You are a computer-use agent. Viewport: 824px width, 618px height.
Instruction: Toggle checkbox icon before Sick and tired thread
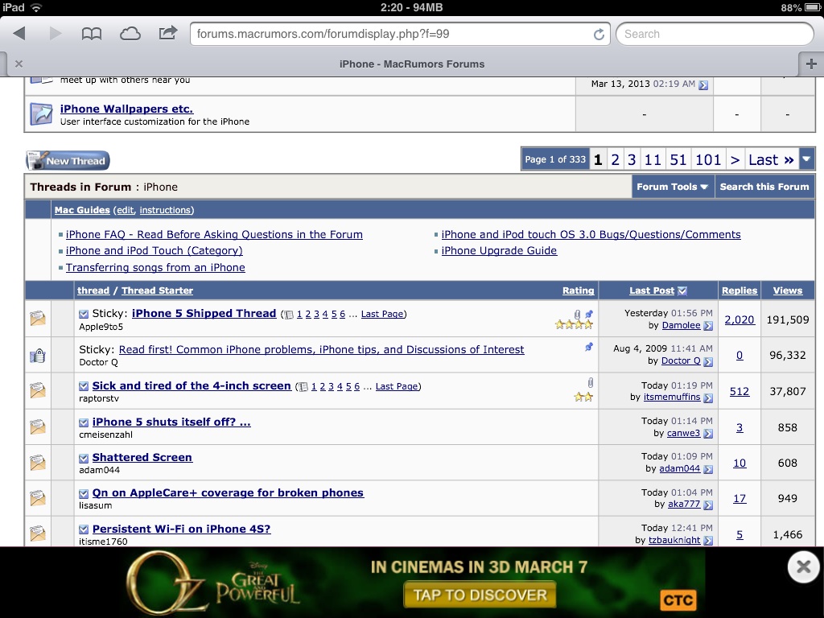(x=84, y=386)
